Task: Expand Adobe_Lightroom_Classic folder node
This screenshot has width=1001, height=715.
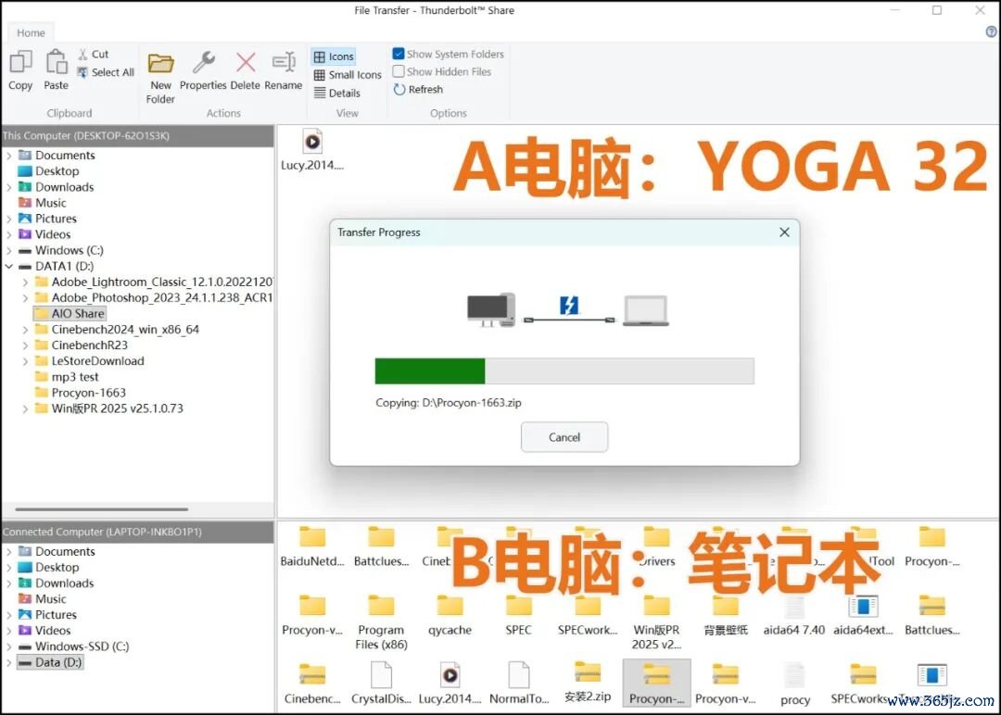Action: [x=25, y=282]
